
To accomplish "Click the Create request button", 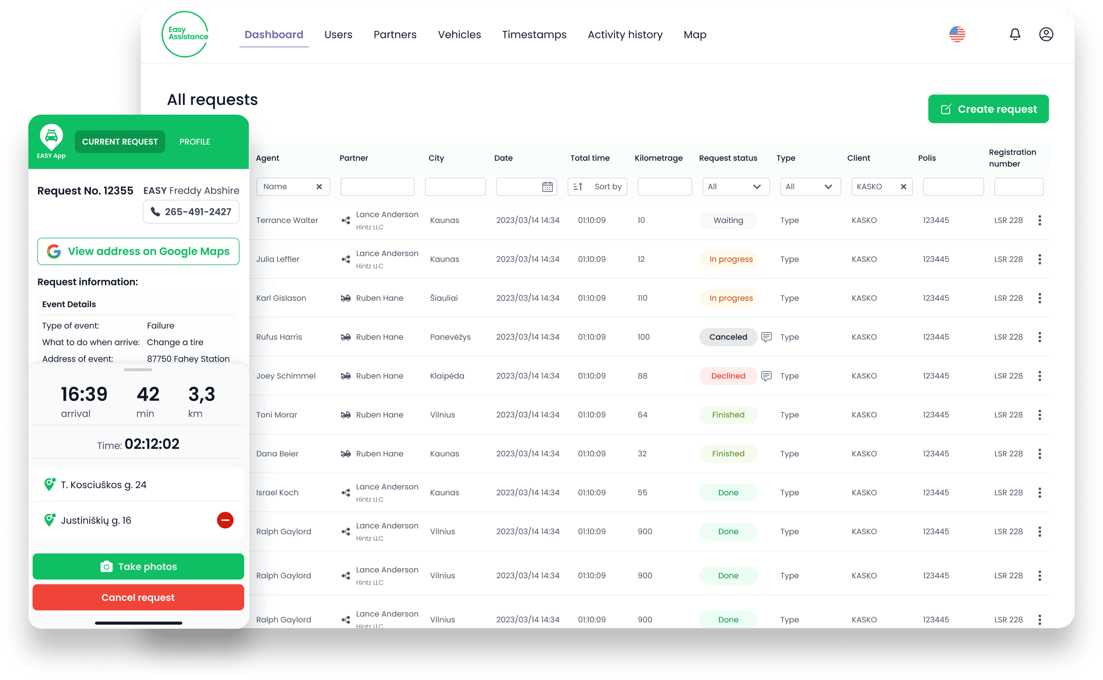I will pyautogui.click(x=988, y=109).
